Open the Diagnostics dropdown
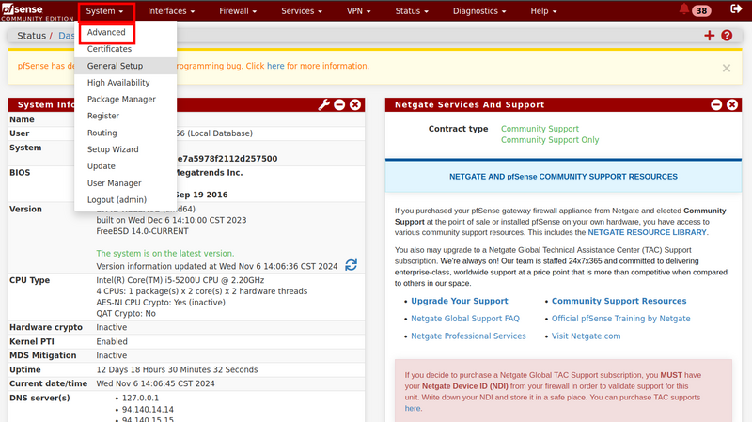This screenshot has height=422, width=752. [x=479, y=11]
